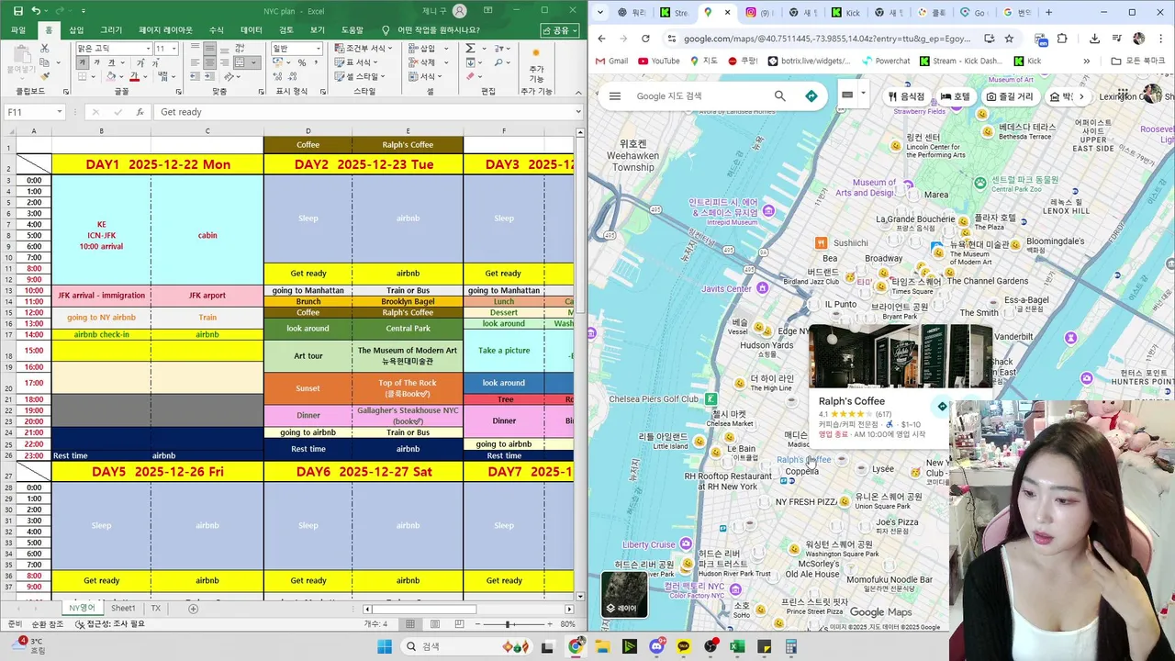1175x661 pixels.
Task: Open the Powerchat bookmark
Action: [886, 62]
